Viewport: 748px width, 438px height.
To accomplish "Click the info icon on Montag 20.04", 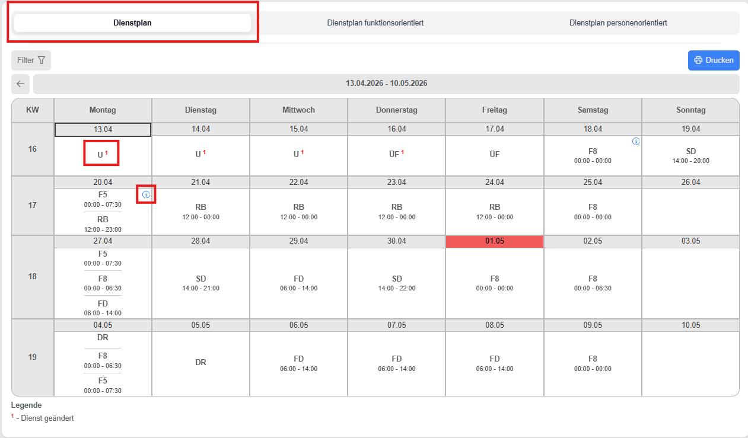I will point(146,194).
